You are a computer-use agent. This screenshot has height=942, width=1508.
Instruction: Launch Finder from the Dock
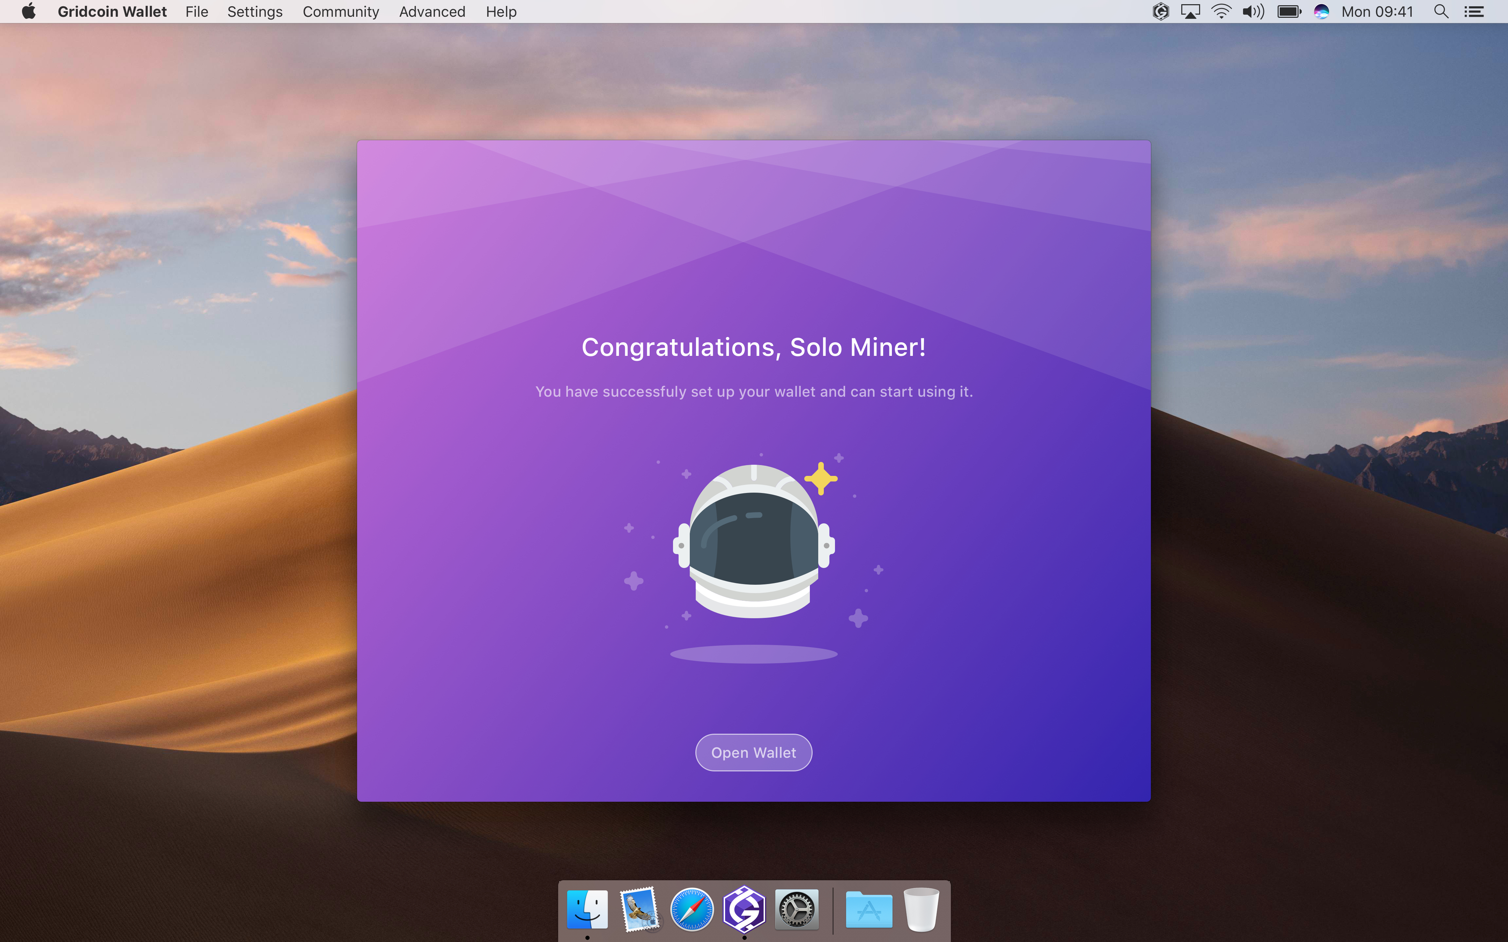click(x=587, y=909)
